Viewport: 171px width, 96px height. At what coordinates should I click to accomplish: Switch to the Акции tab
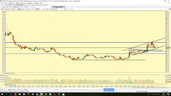pos(14,90)
